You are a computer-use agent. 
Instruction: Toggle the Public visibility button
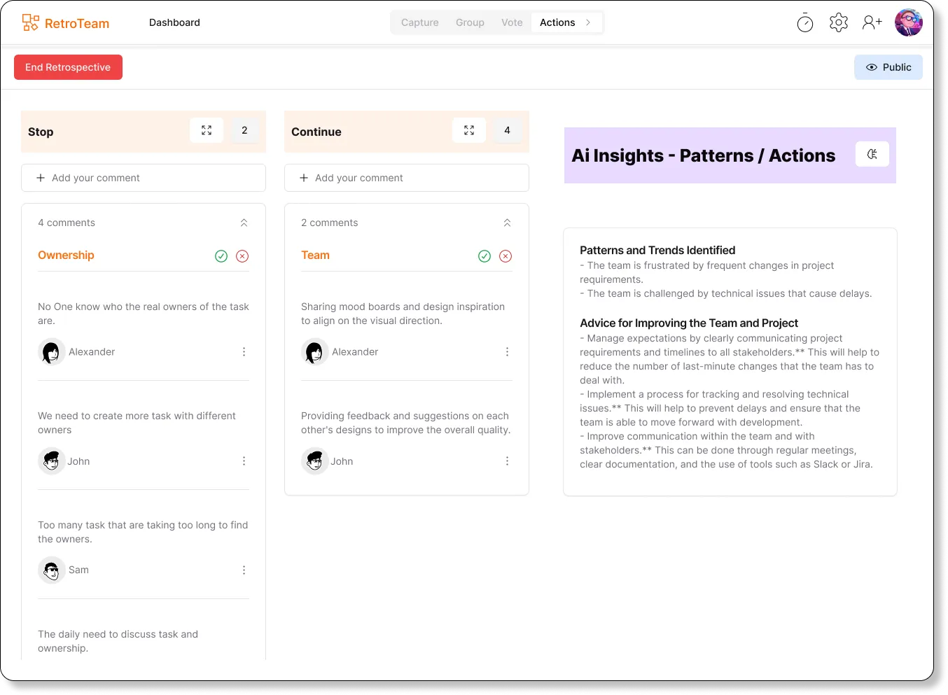pos(888,67)
